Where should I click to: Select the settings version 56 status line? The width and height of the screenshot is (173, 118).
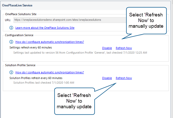click(80, 53)
